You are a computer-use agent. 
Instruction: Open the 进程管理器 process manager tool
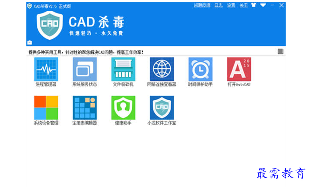pos(46,69)
